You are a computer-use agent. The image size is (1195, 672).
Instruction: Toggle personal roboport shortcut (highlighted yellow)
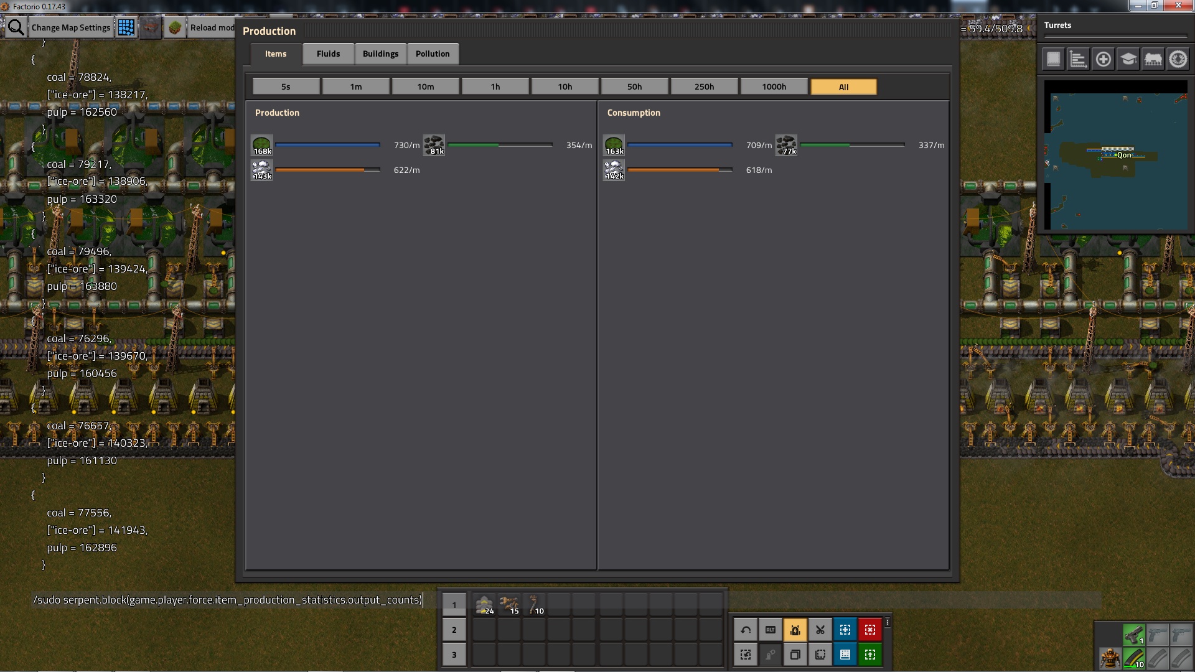[x=795, y=630]
